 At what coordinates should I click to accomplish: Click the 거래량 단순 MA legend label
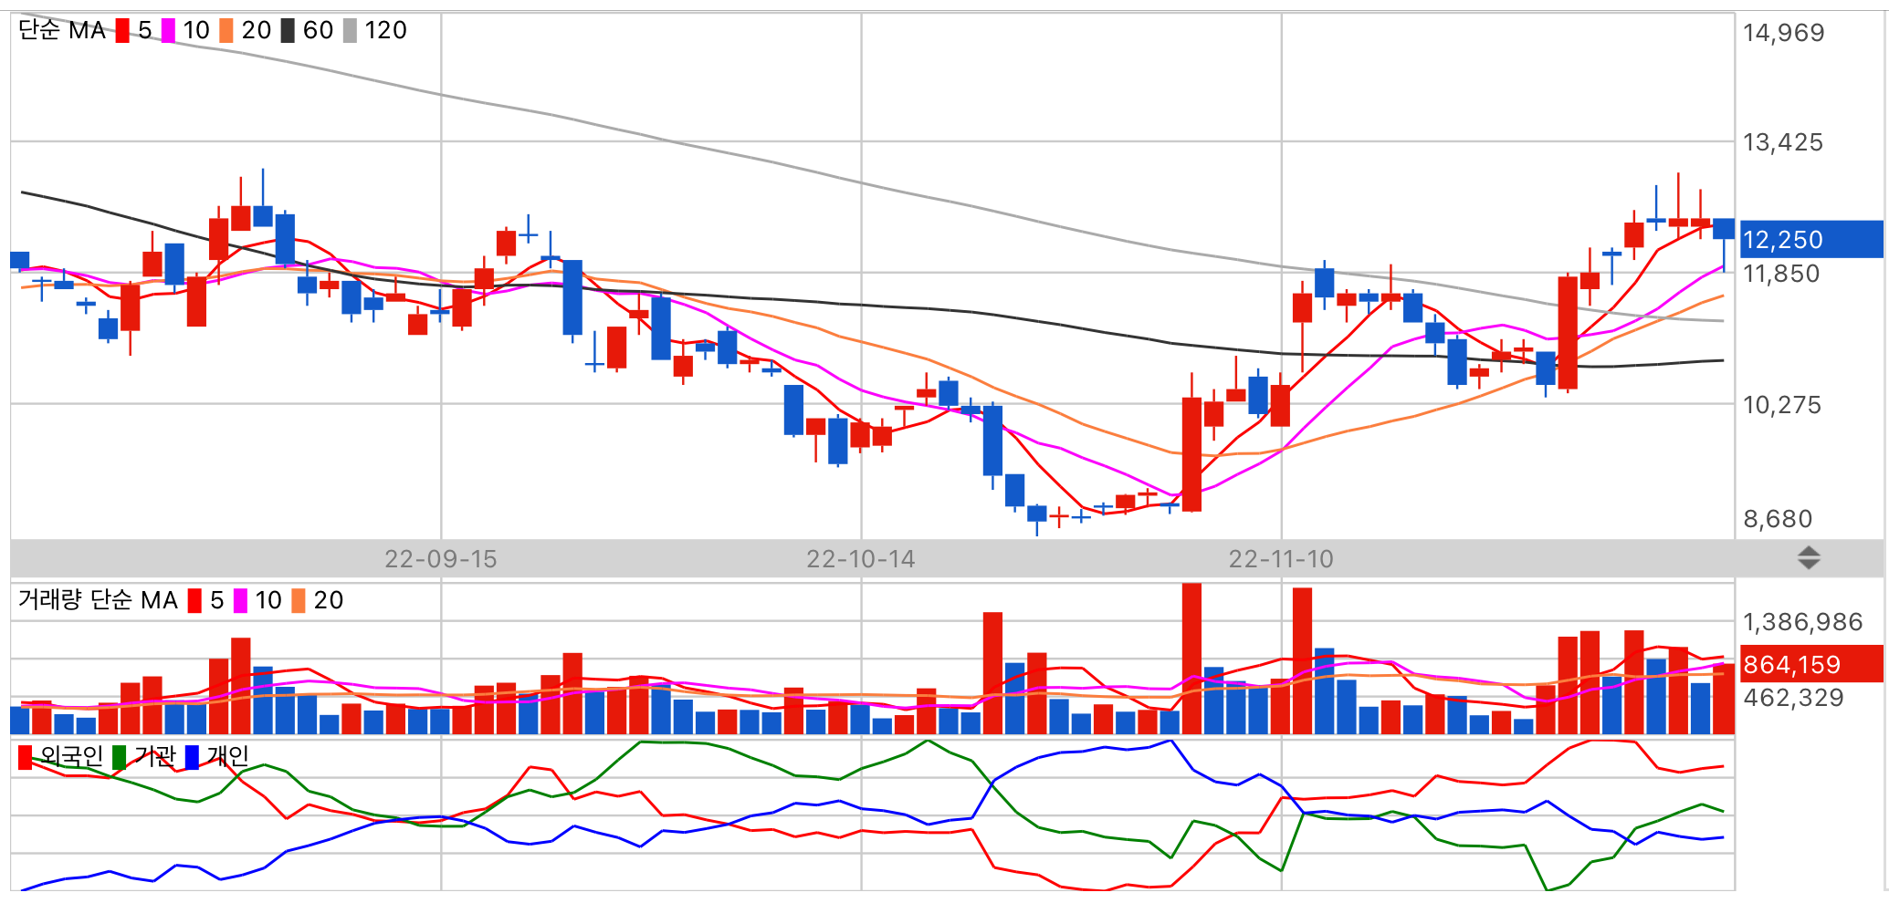[98, 600]
